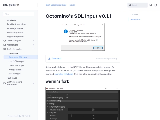Collapse the Analog to digital mapping section
Viewport: 160px width, 120px height.
point(47,107)
